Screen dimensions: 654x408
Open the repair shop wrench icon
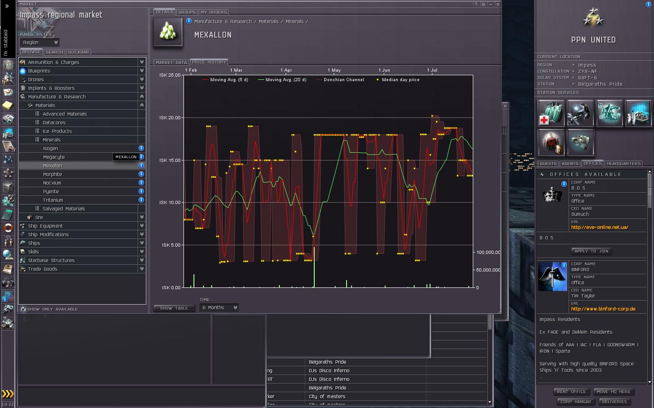[x=580, y=113]
